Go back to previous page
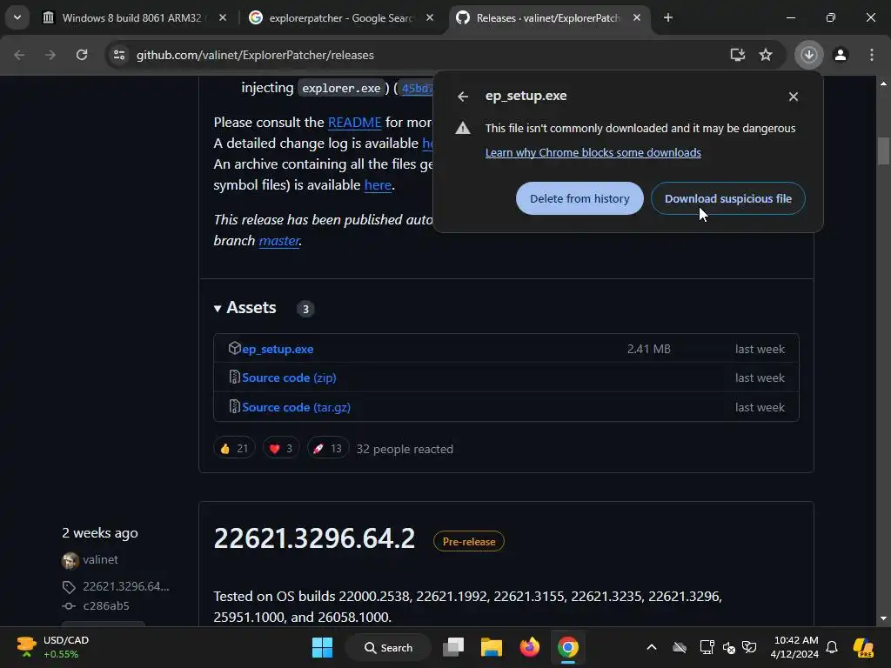 click(19, 55)
